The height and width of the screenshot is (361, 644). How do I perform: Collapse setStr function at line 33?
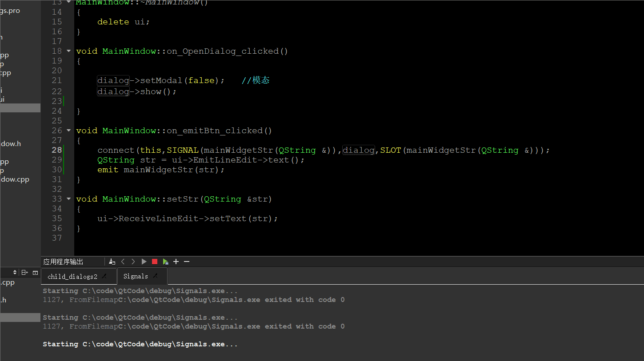coord(68,199)
